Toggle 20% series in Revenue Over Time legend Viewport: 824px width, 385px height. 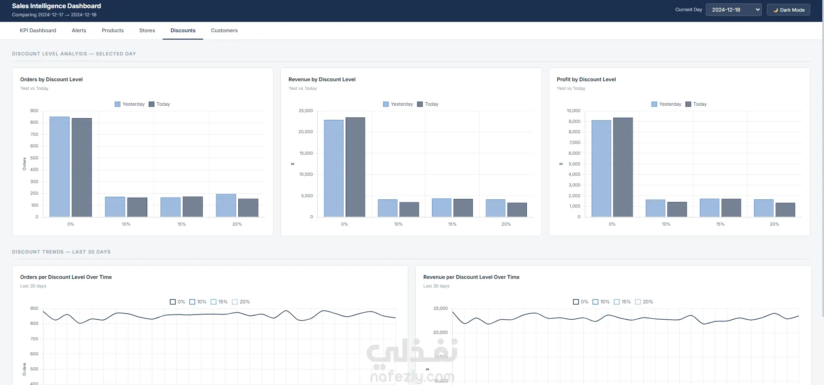(644, 302)
